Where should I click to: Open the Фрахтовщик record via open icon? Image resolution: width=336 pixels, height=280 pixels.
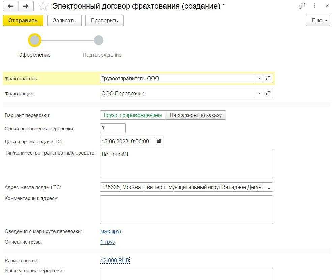[x=268, y=93]
